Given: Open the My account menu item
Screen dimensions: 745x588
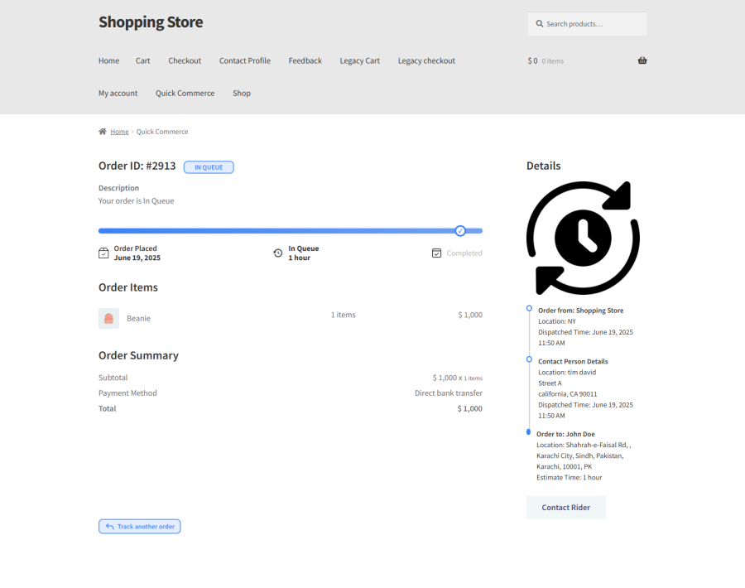Looking at the screenshot, I should (118, 93).
